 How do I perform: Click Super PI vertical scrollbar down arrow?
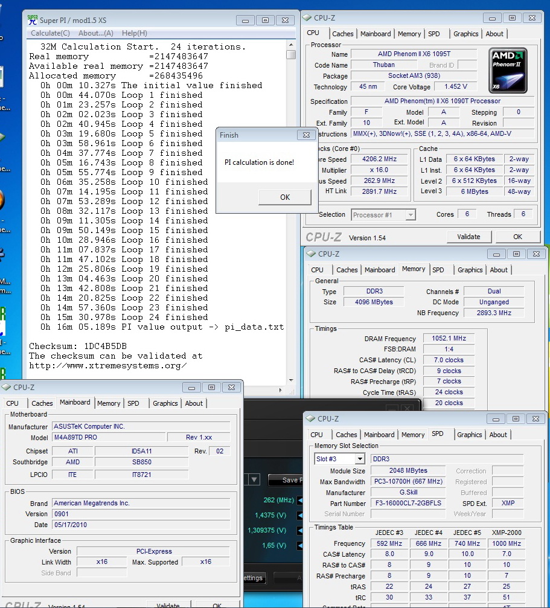click(x=291, y=380)
